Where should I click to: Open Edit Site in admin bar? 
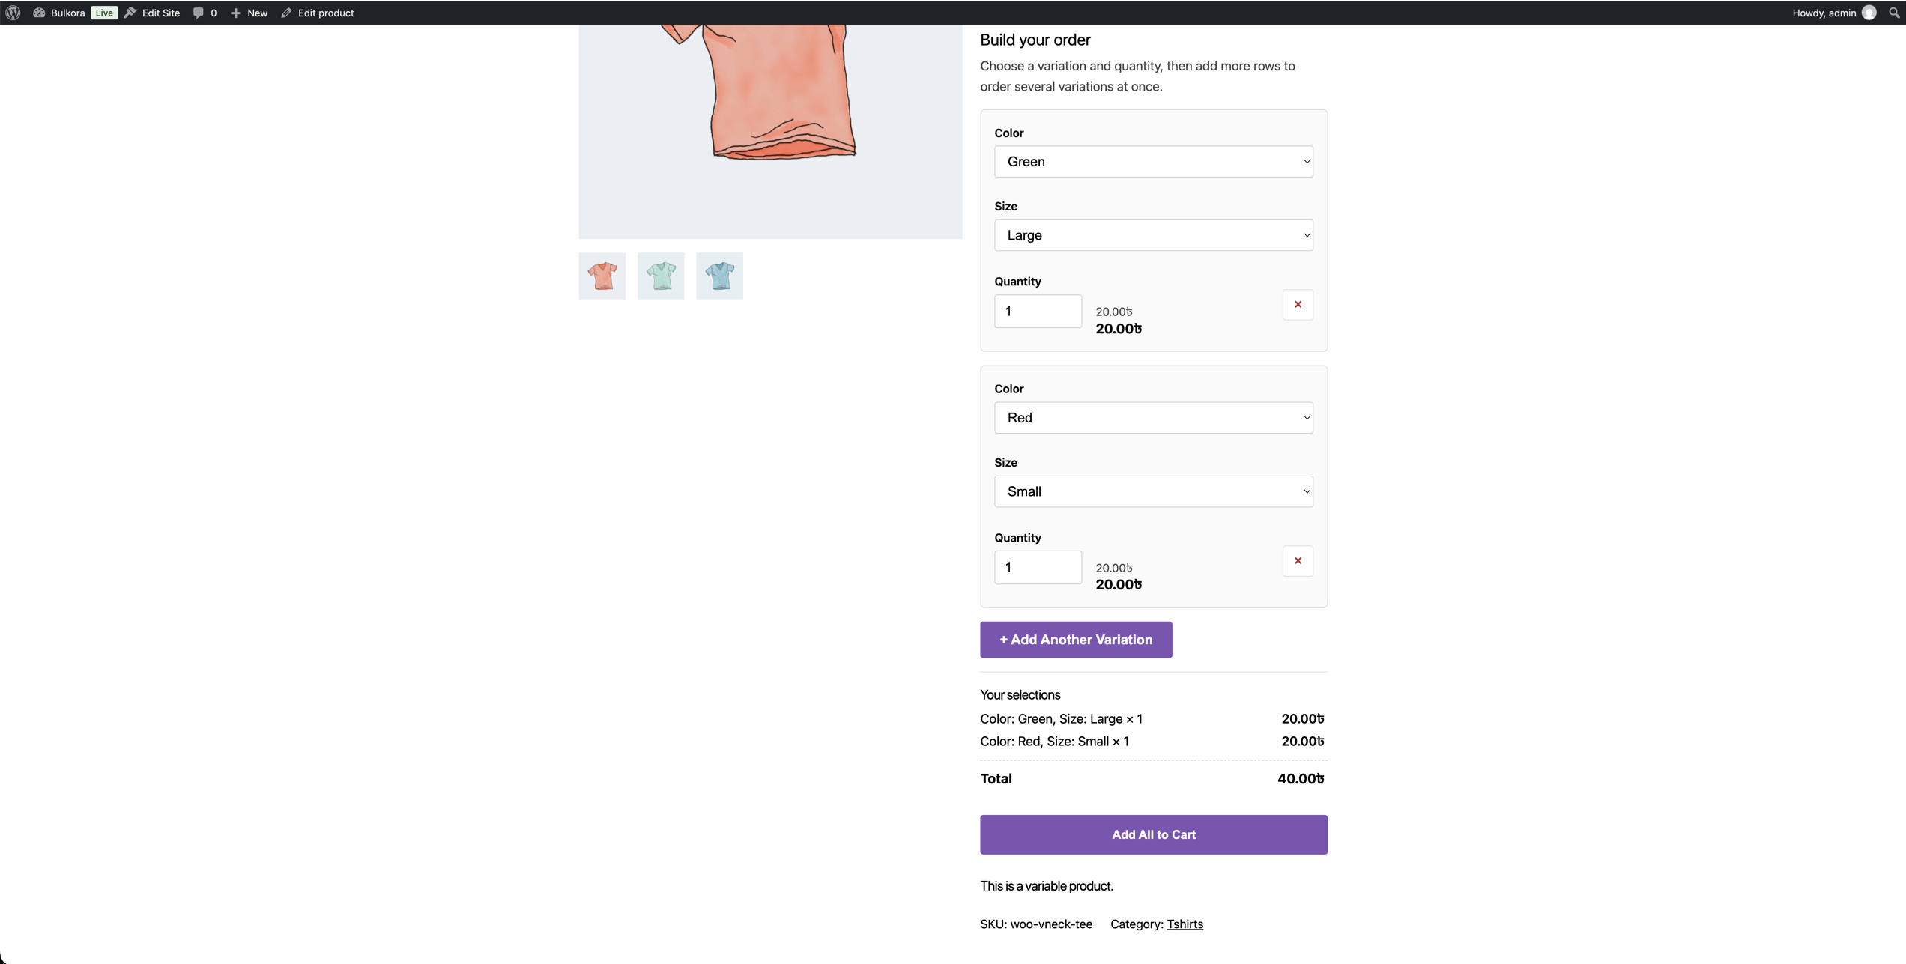(x=152, y=13)
